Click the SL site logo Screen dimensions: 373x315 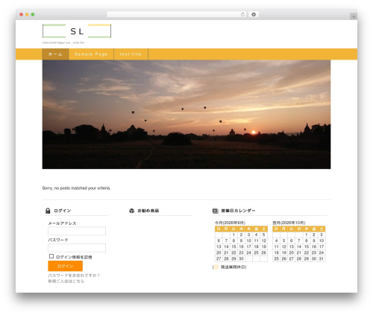(77, 31)
